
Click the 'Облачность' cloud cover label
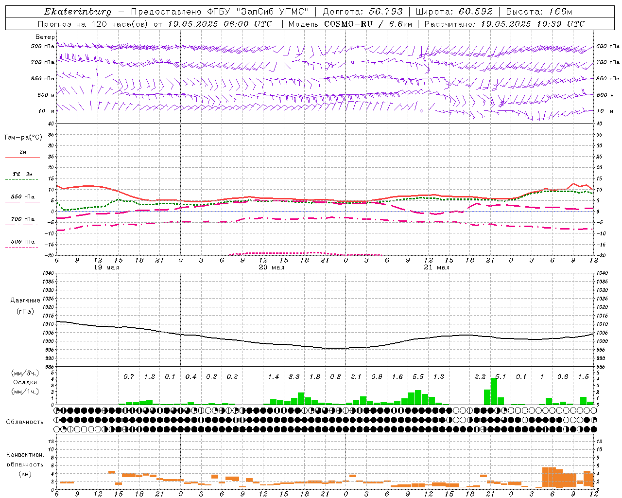coord(25,422)
